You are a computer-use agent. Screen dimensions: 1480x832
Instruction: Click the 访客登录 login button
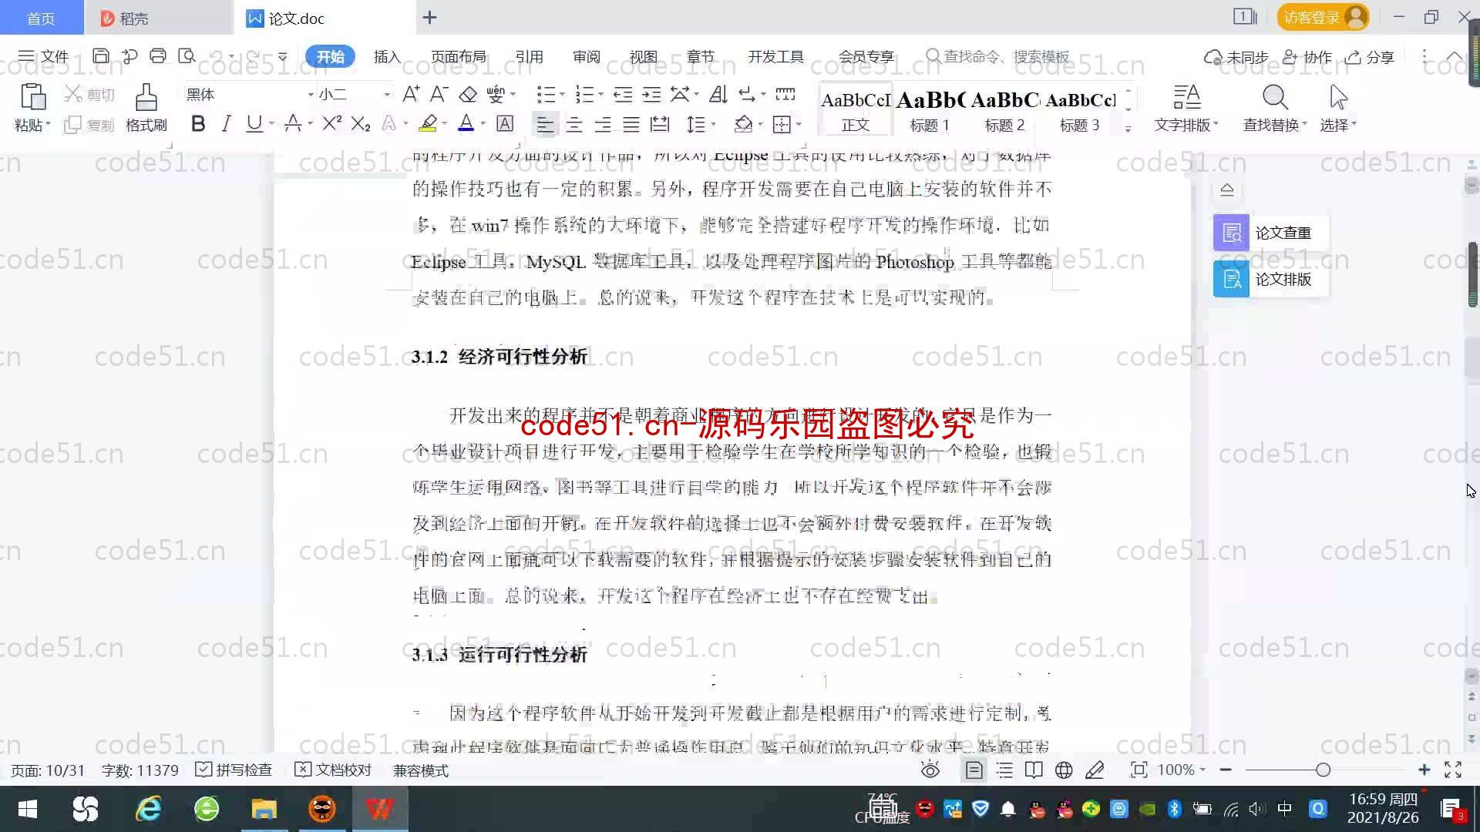point(1323,17)
